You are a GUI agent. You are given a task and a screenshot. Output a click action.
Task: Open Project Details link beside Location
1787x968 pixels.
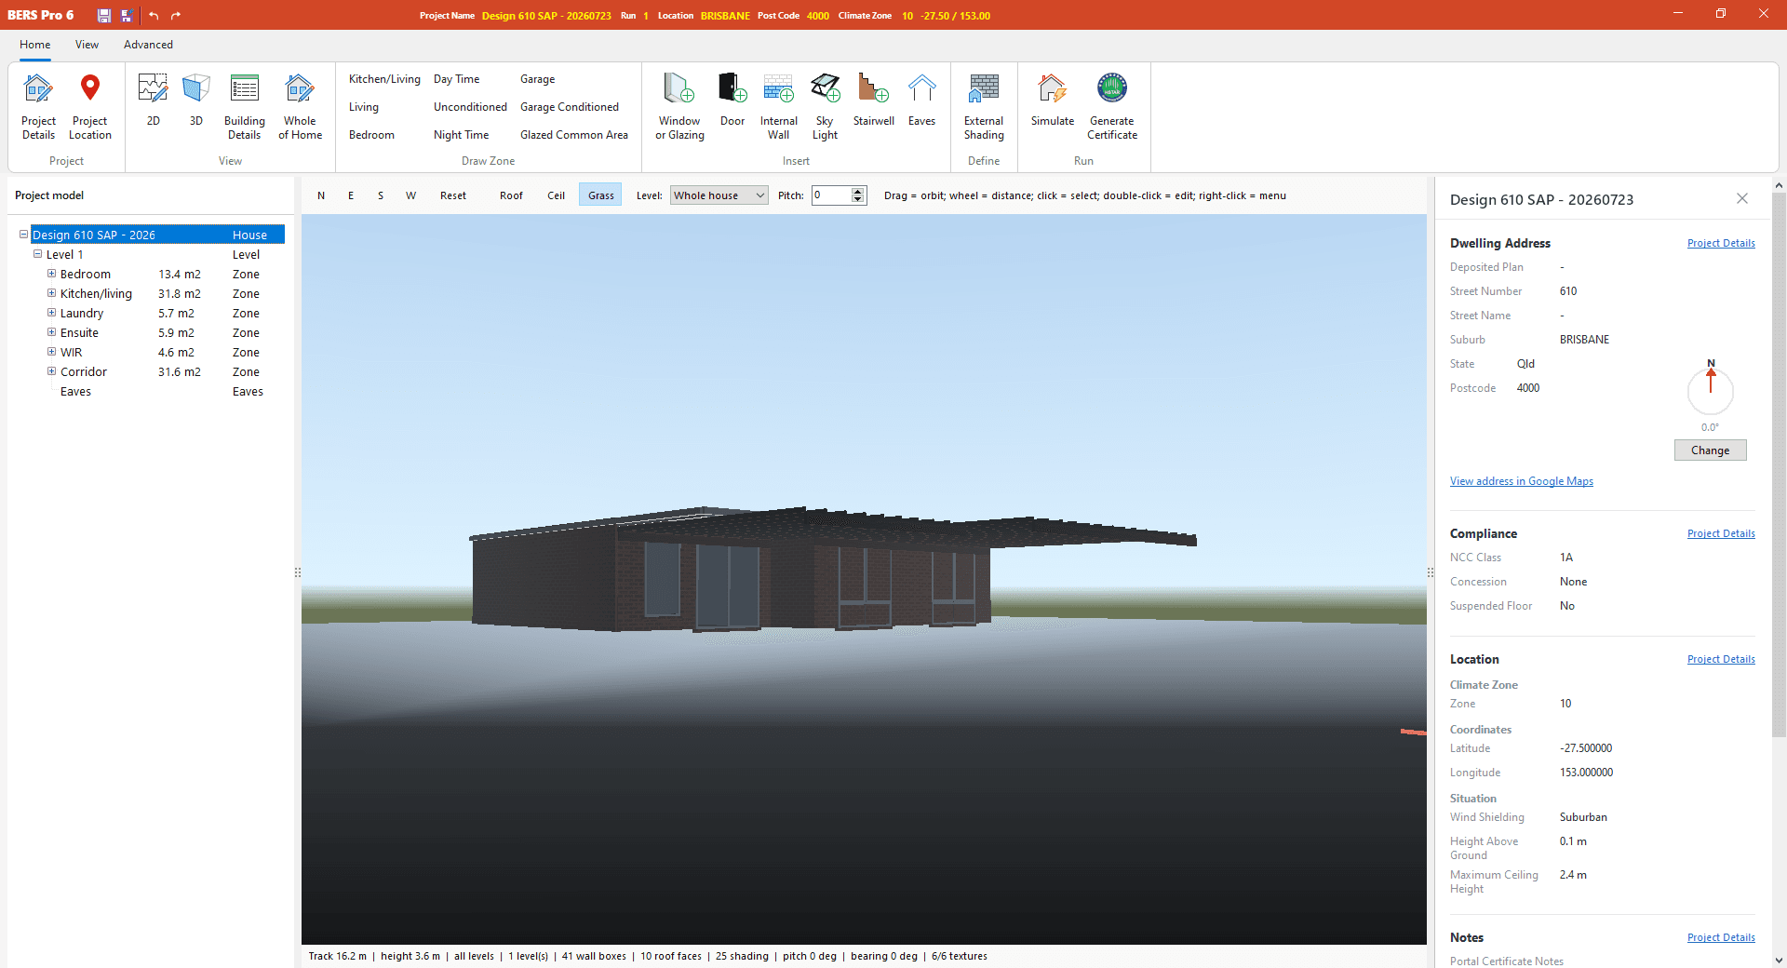(1721, 659)
